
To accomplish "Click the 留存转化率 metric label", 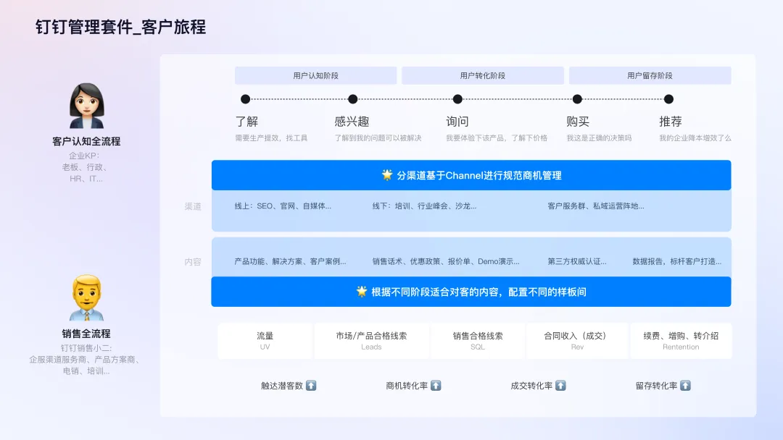I will pyautogui.click(x=657, y=386).
